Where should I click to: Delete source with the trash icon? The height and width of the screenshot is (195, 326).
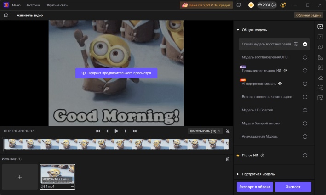click(228, 159)
